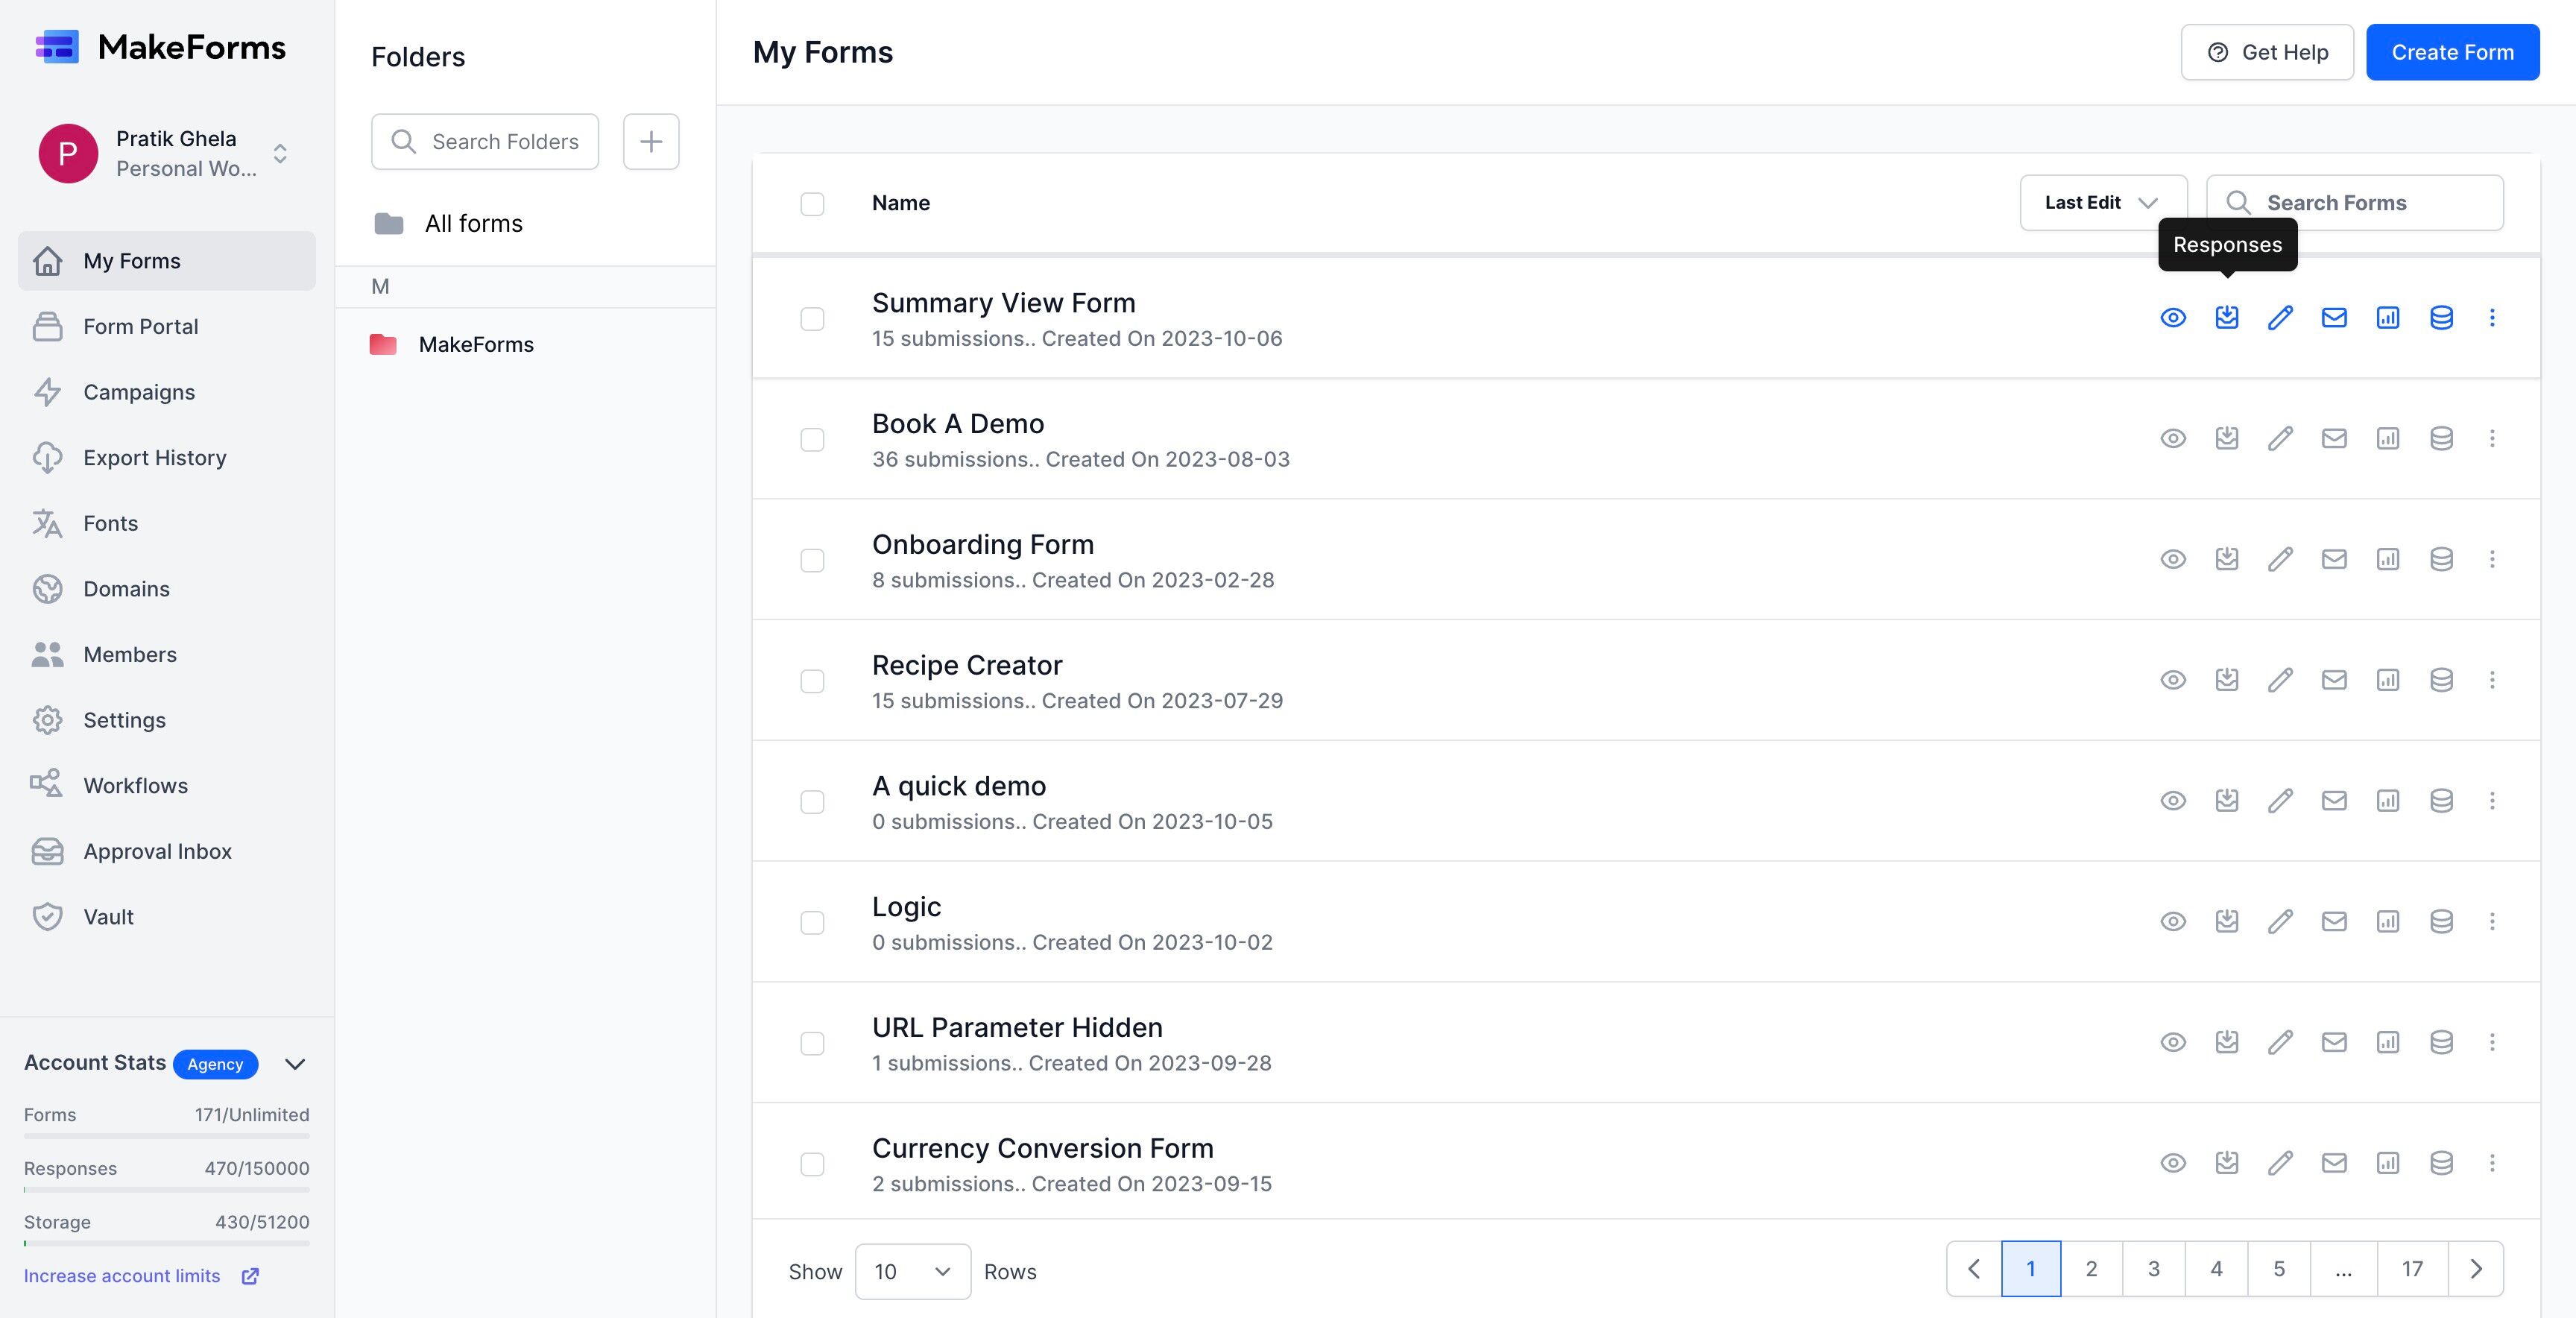The height and width of the screenshot is (1318, 2576).
Task: Select the Book A Demo checkbox
Action: pos(812,440)
